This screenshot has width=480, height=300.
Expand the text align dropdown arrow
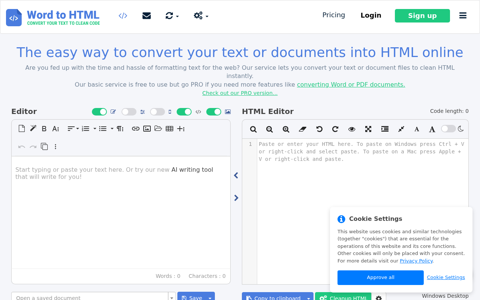[78, 129]
